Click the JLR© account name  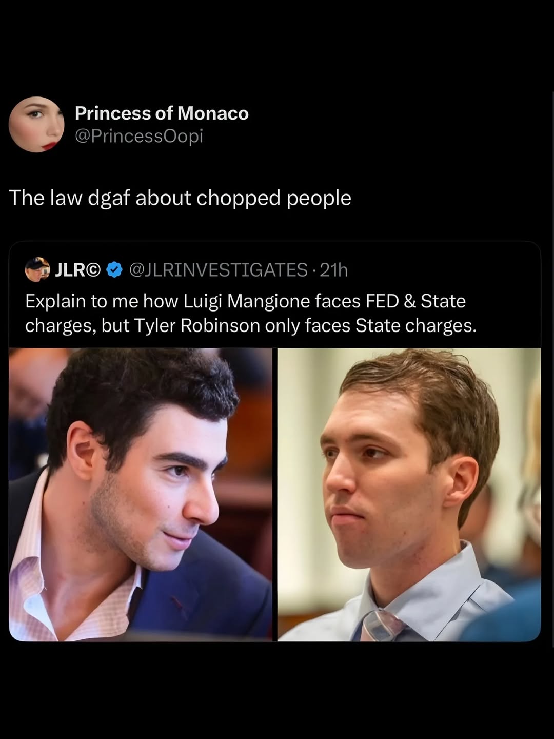77,269
